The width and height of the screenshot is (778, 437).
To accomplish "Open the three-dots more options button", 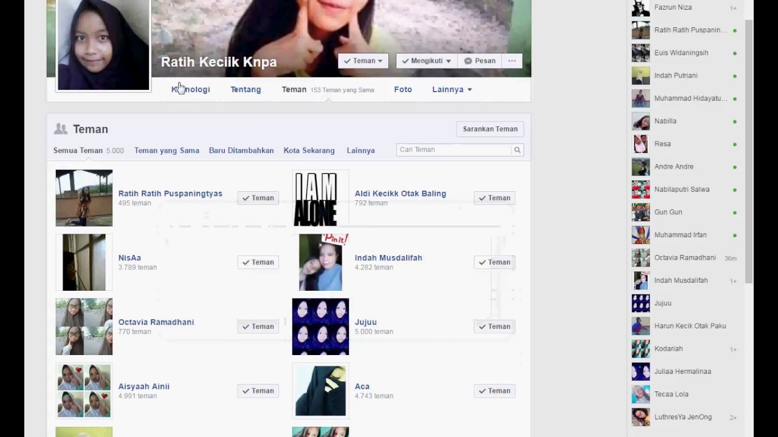I will pos(512,61).
